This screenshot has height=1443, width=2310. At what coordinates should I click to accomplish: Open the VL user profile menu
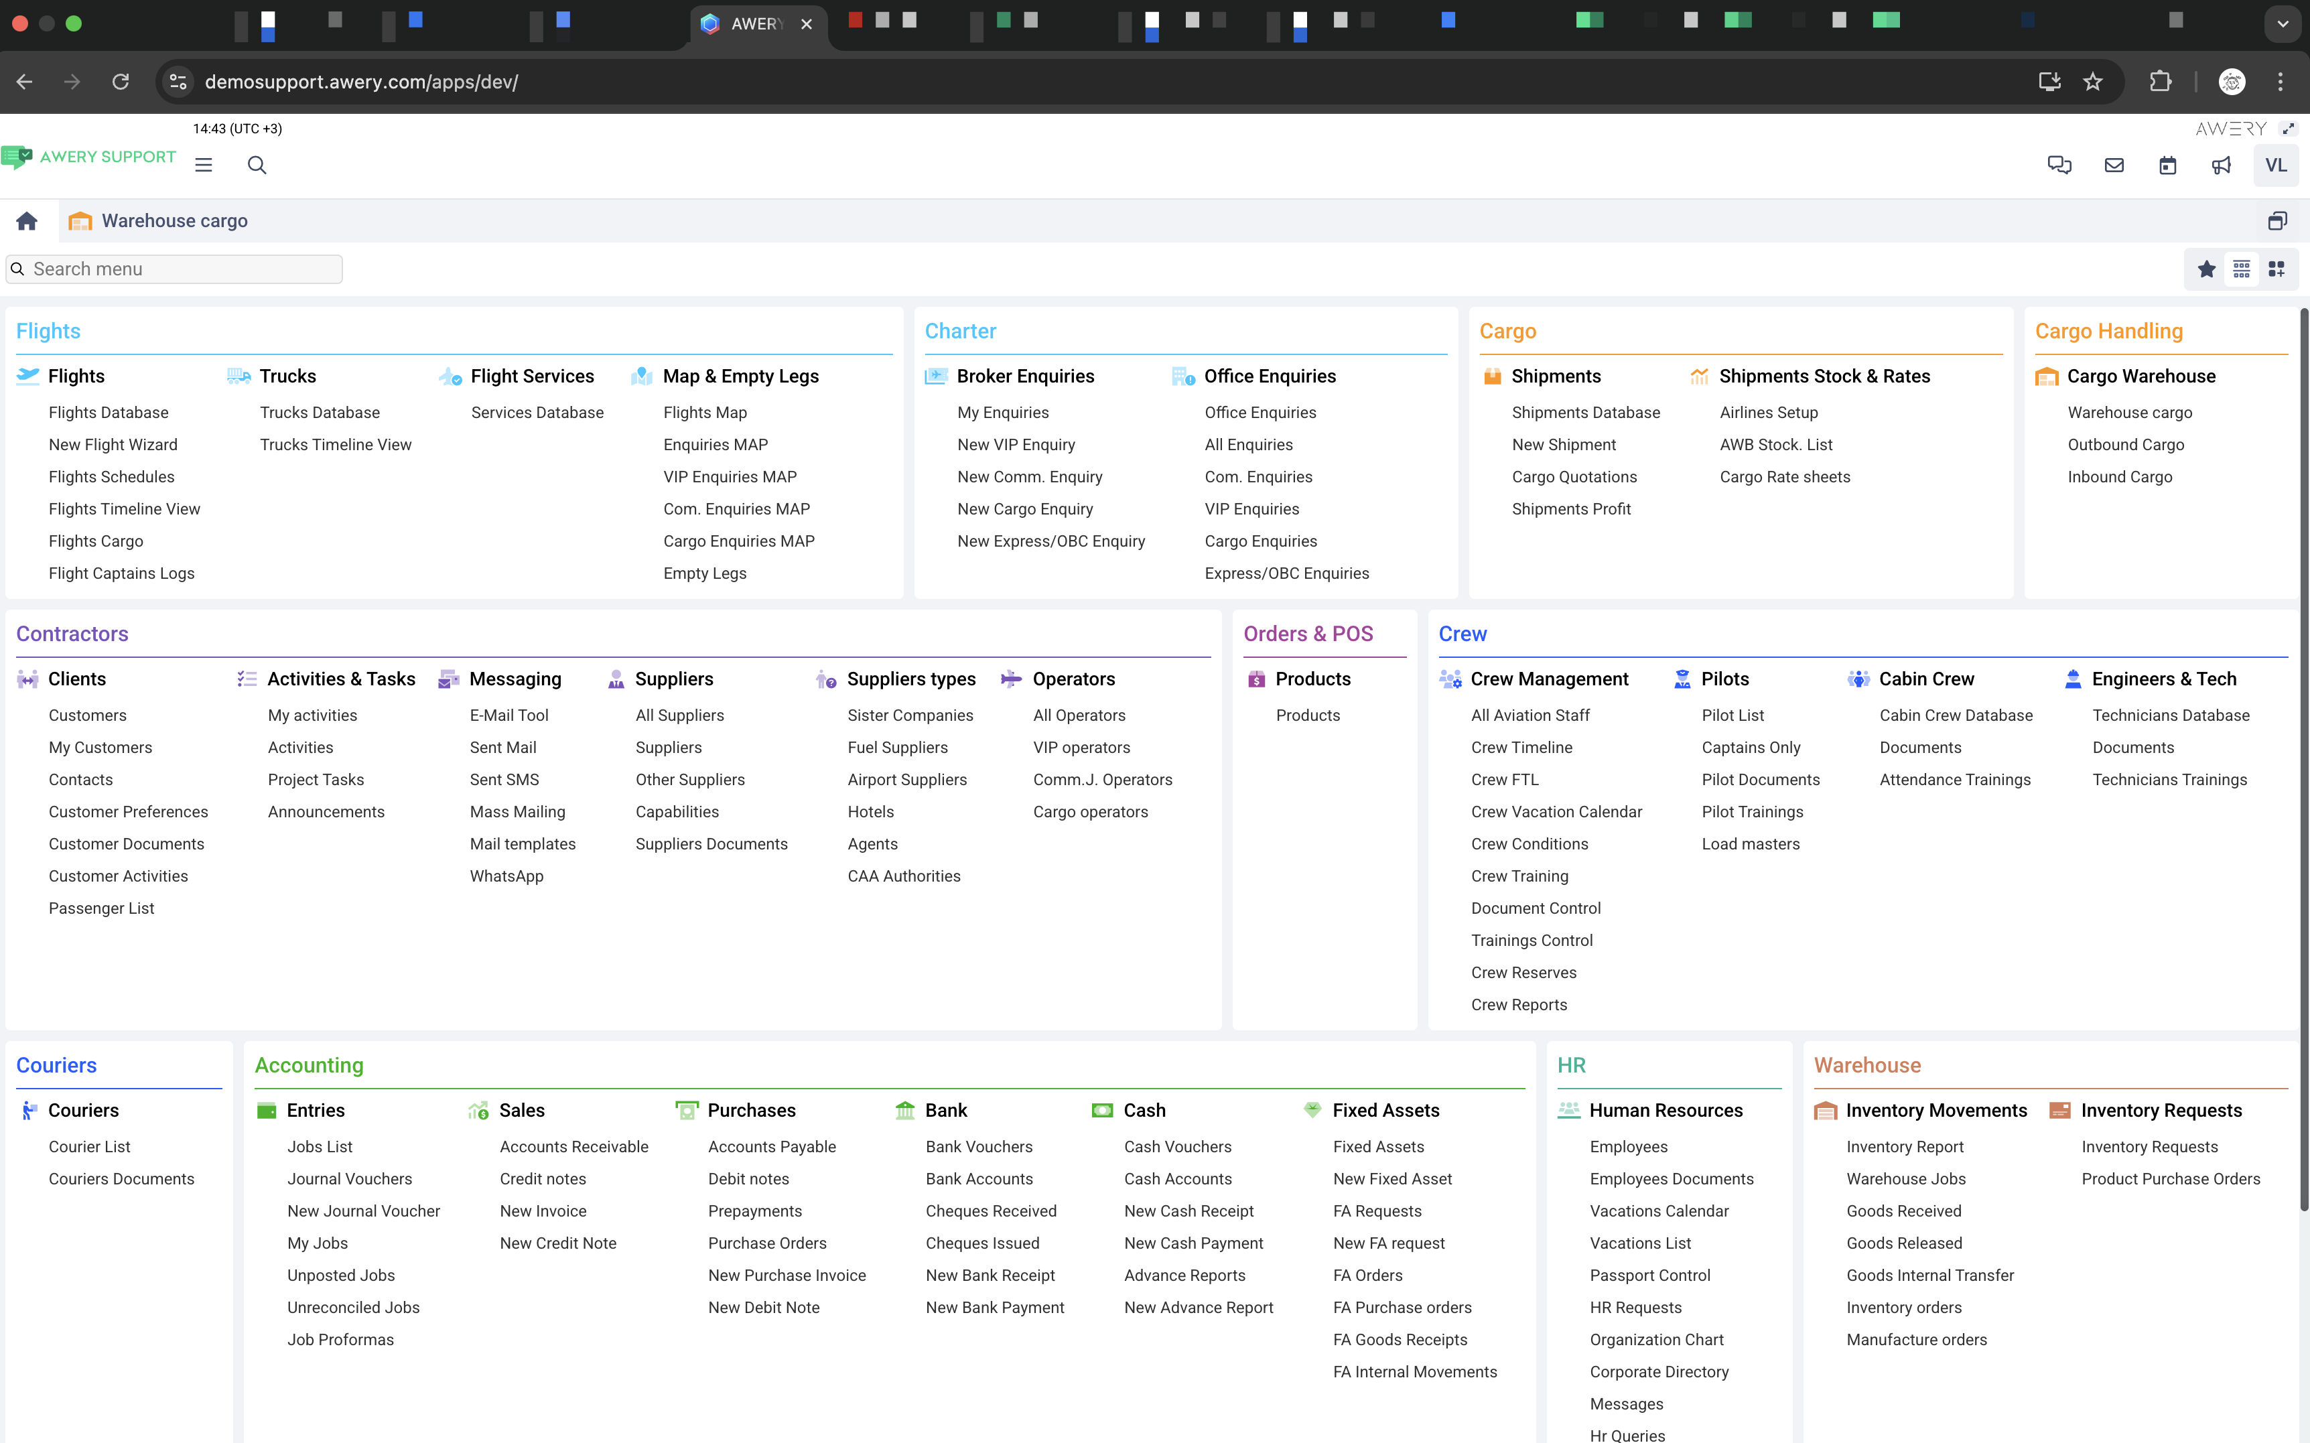(2276, 165)
